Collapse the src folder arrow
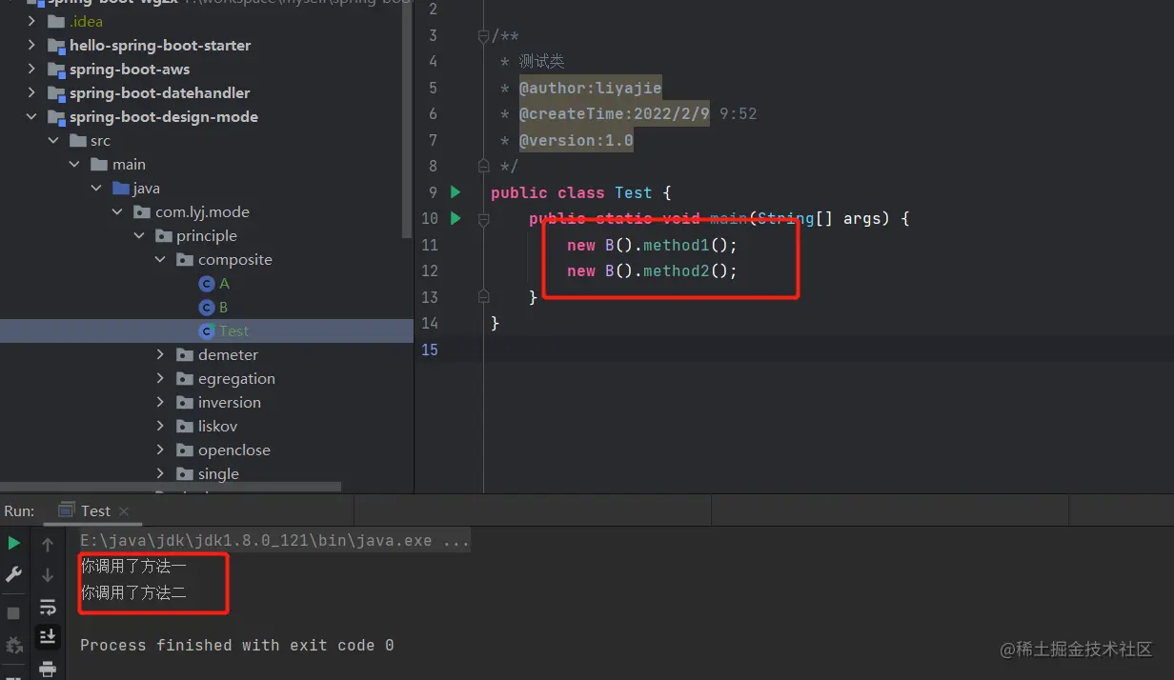This screenshot has height=680, width=1174. [53, 141]
